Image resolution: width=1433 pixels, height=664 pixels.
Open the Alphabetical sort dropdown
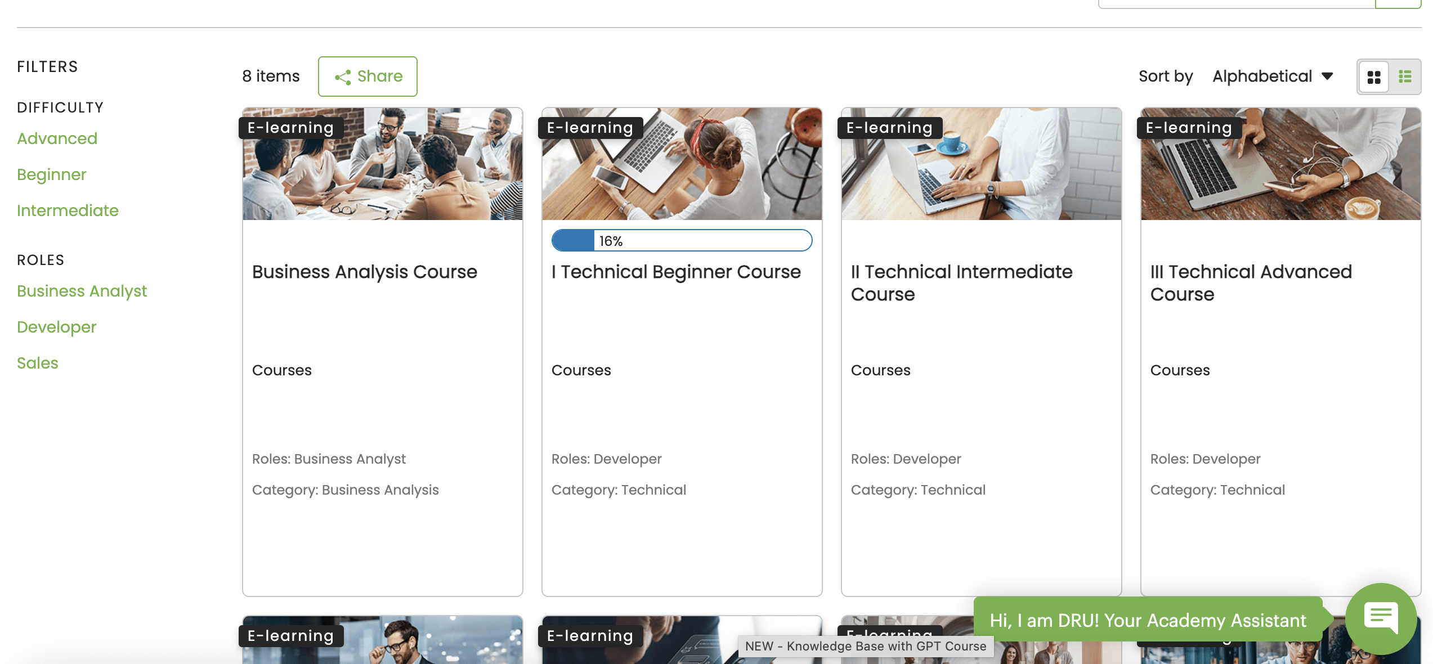tap(1262, 77)
